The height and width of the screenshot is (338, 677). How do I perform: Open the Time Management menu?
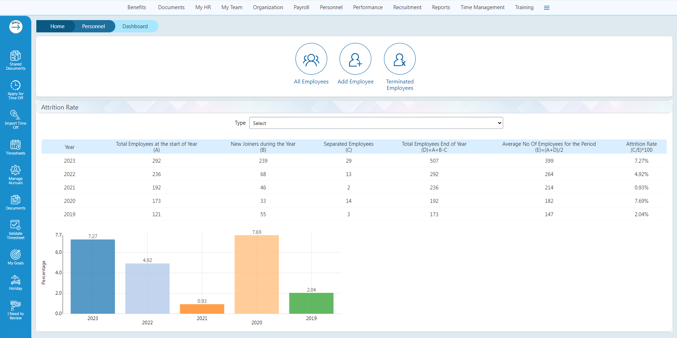(x=482, y=7)
